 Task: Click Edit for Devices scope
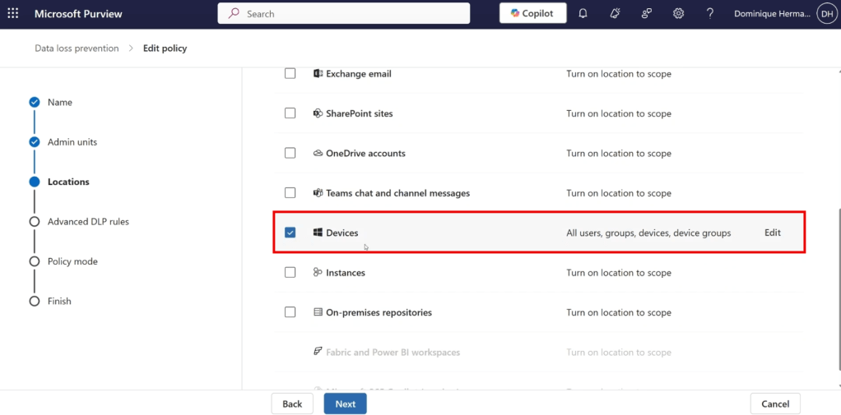(772, 233)
